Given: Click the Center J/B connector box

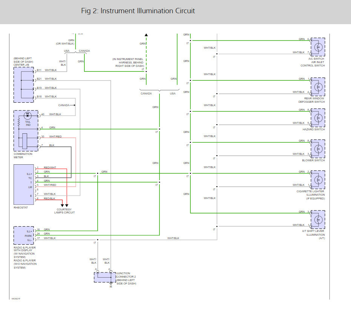Looking at the screenshot, I should pyautogui.click(x=24, y=85).
